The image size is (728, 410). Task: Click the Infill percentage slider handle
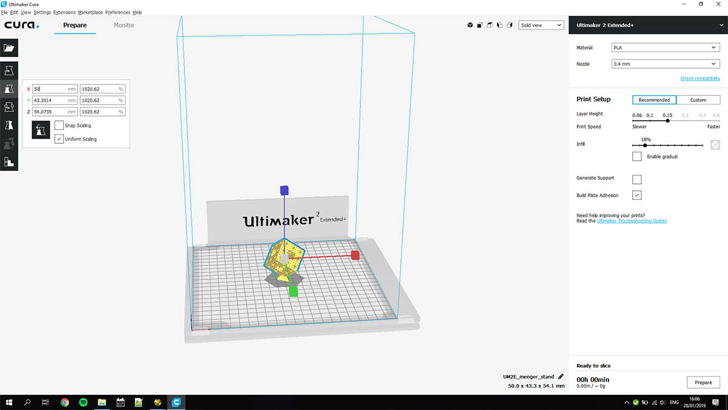click(x=645, y=145)
